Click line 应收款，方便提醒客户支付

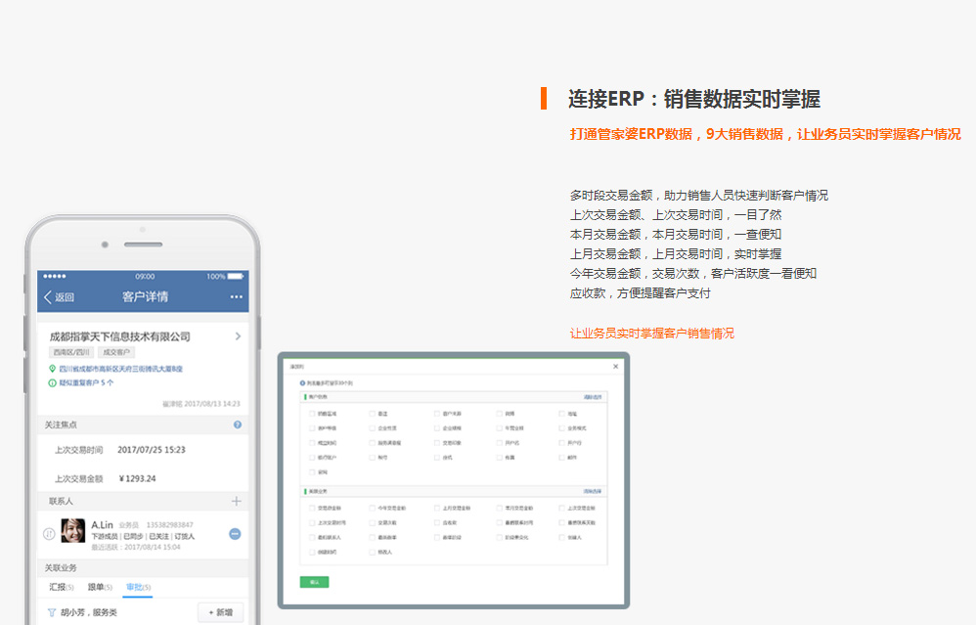point(640,293)
